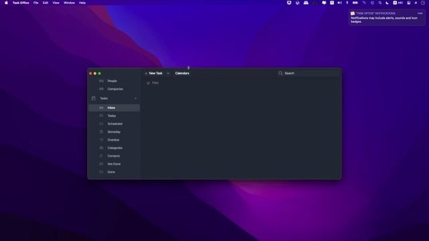The image size is (429, 241).
Task: Click the Not Done icon in sidebar
Action: 101,164
